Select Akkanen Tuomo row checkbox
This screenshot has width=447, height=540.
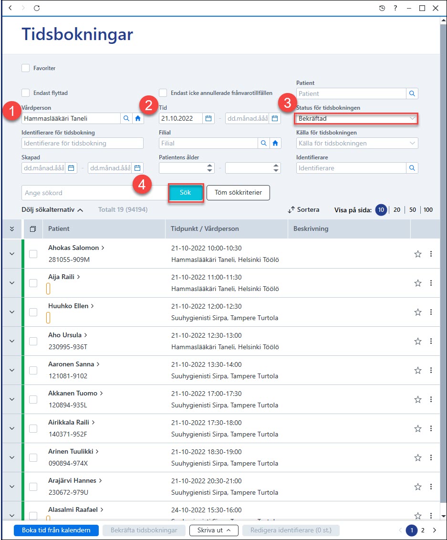click(x=33, y=399)
